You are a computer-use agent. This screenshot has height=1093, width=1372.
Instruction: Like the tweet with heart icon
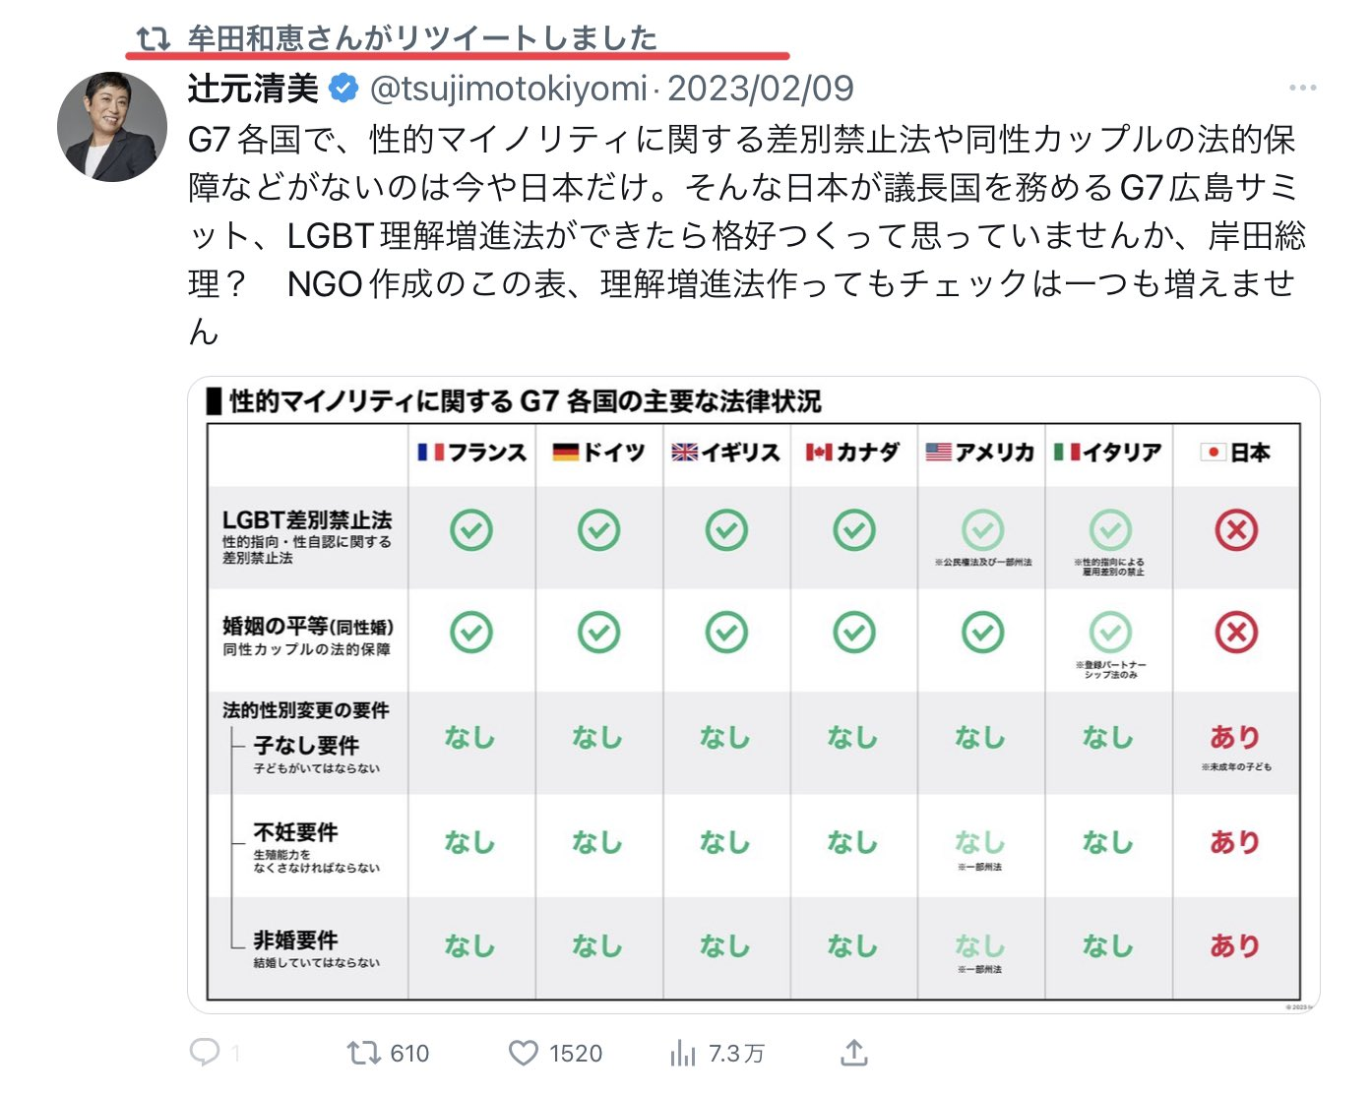pyautogui.click(x=524, y=1054)
